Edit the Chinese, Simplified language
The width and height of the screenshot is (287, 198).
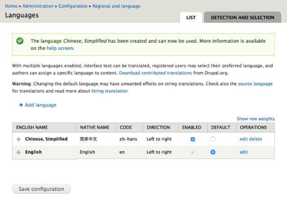[x=244, y=139]
